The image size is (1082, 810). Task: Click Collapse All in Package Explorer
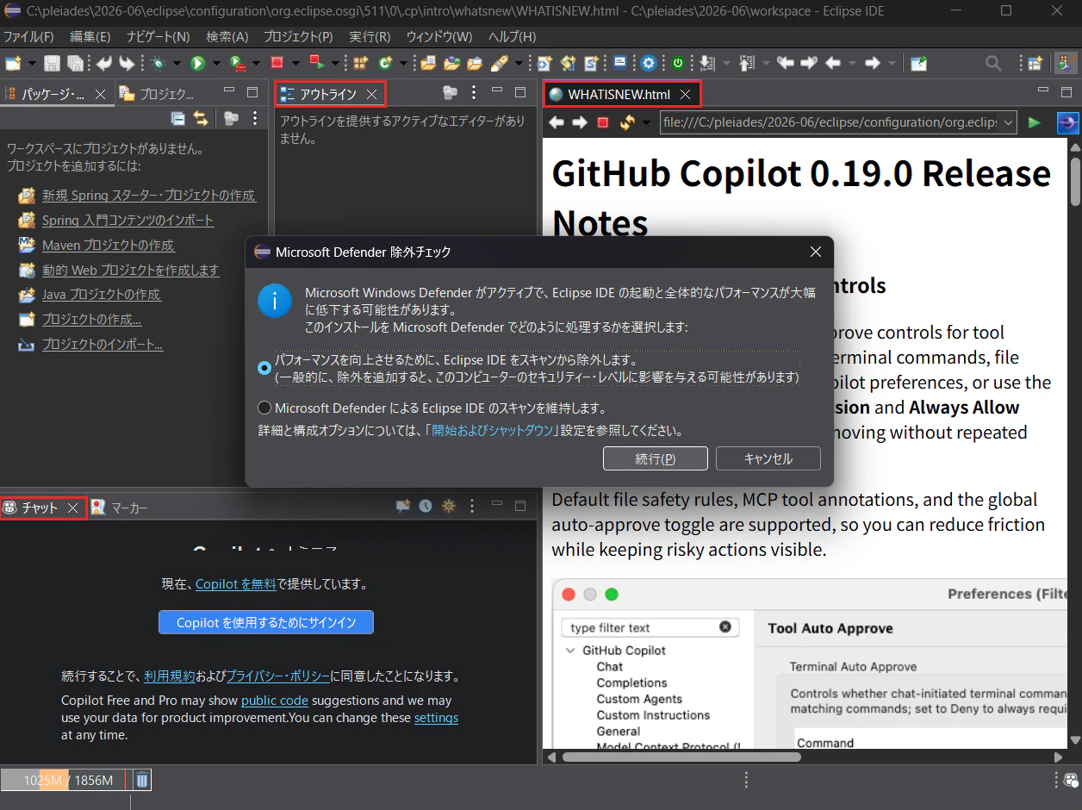point(177,118)
